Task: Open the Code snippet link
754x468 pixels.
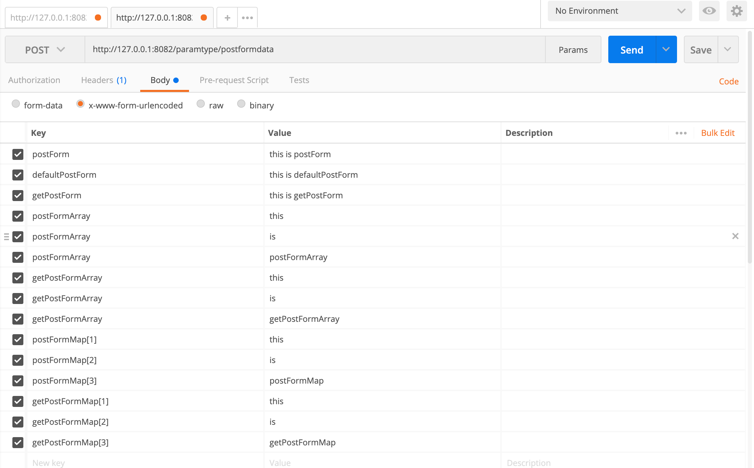Action: [x=729, y=82]
